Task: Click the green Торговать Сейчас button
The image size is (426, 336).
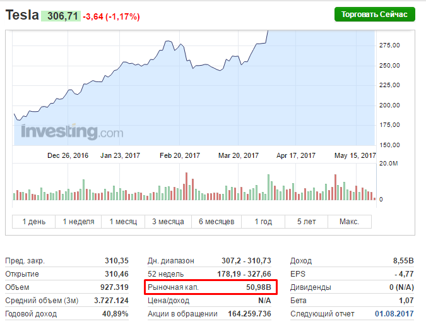Action: (x=374, y=15)
